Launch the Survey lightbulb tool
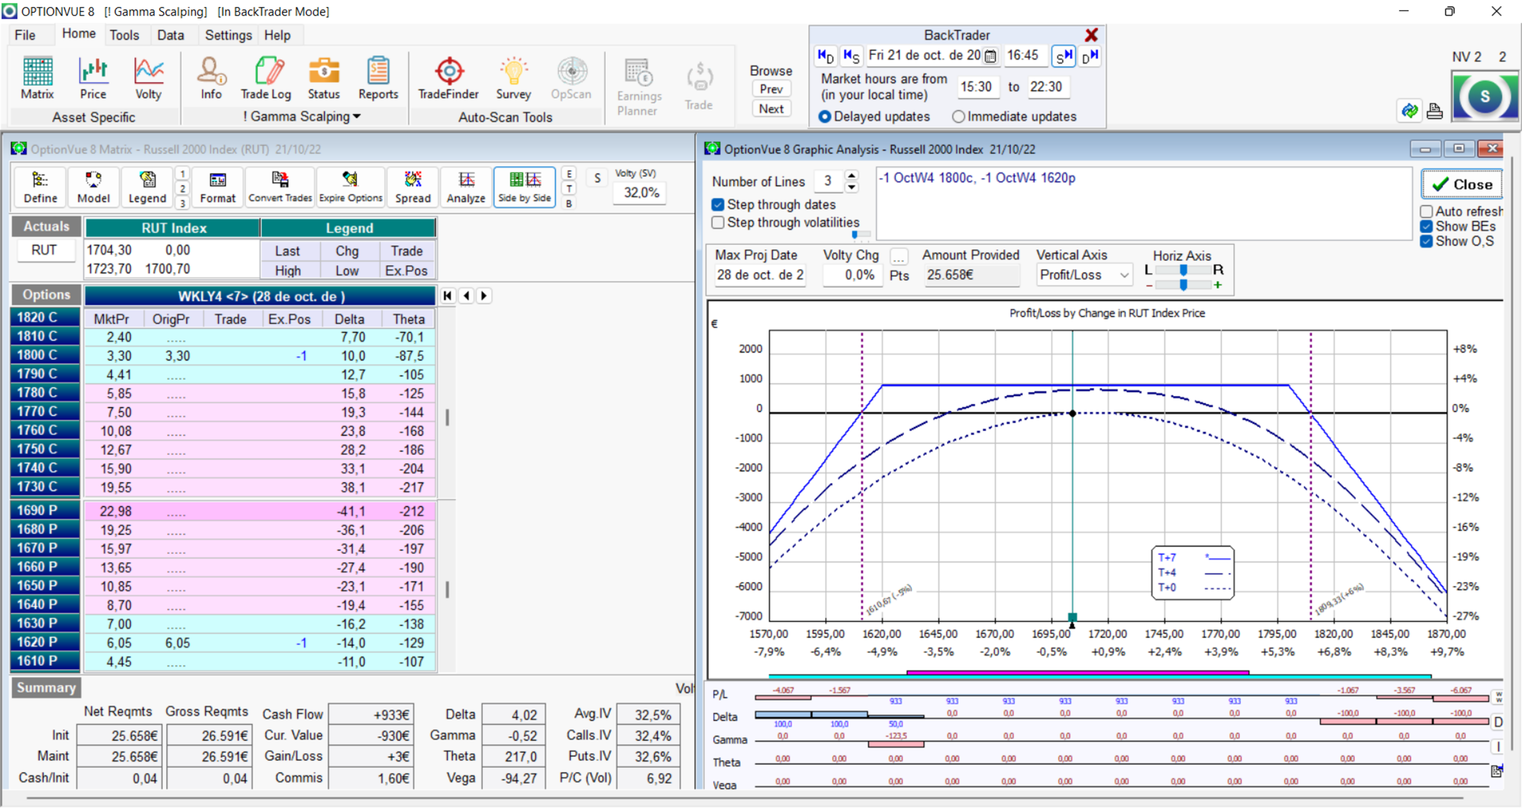This screenshot has width=1522, height=808. coord(513,79)
